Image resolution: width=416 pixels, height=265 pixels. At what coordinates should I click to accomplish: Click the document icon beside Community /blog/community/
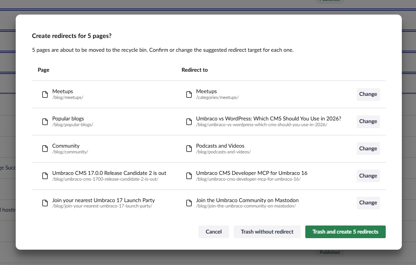[x=45, y=149]
